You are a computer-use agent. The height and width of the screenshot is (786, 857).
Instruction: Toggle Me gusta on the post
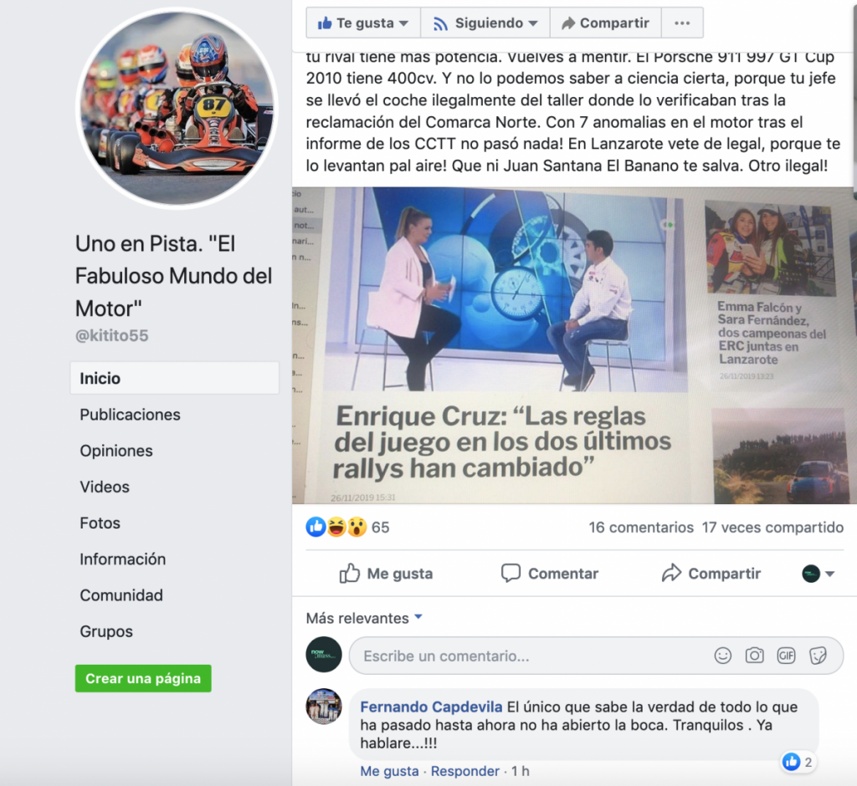pyautogui.click(x=386, y=574)
